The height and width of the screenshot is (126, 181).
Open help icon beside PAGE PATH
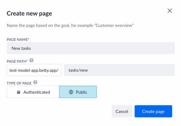31,61
